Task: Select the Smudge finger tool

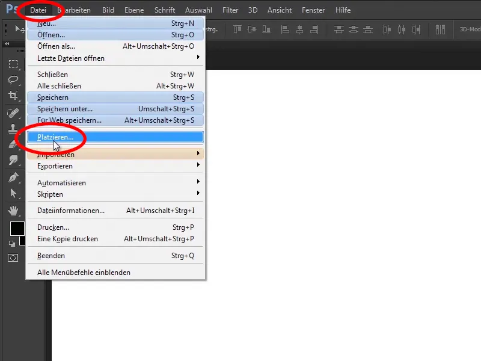Action: click(x=13, y=160)
